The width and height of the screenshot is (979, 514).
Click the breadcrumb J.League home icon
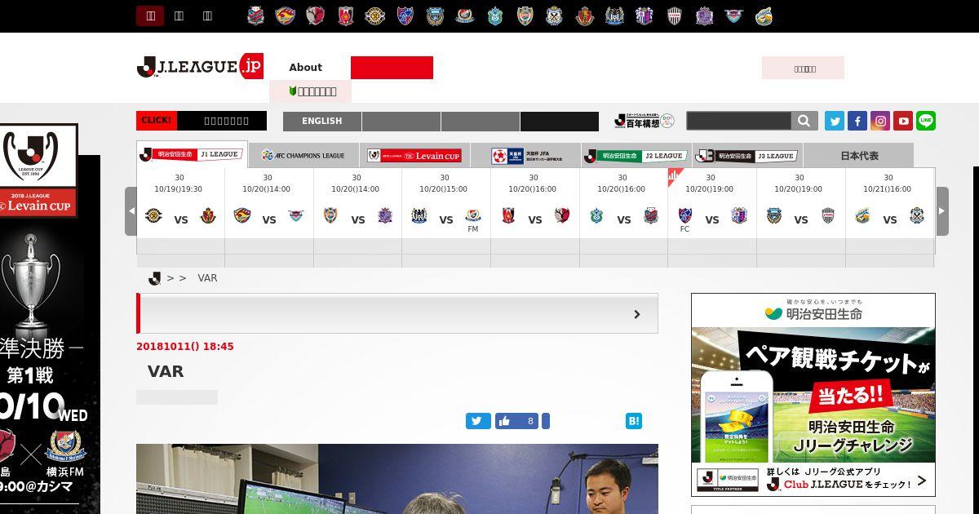click(x=154, y=278)
